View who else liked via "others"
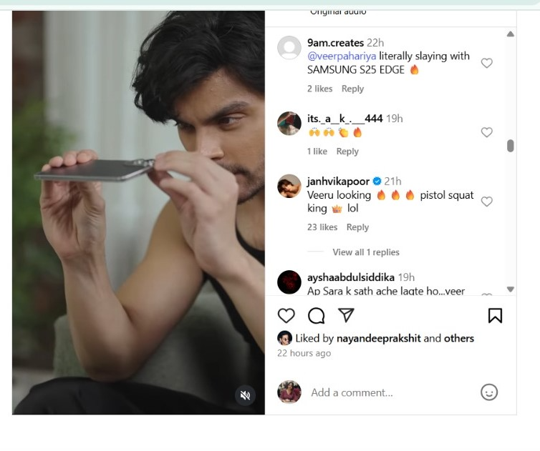 tap(458, 338)
